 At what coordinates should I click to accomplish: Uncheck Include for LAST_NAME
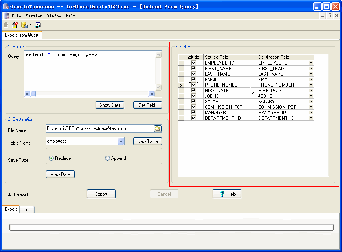point(193,74)
